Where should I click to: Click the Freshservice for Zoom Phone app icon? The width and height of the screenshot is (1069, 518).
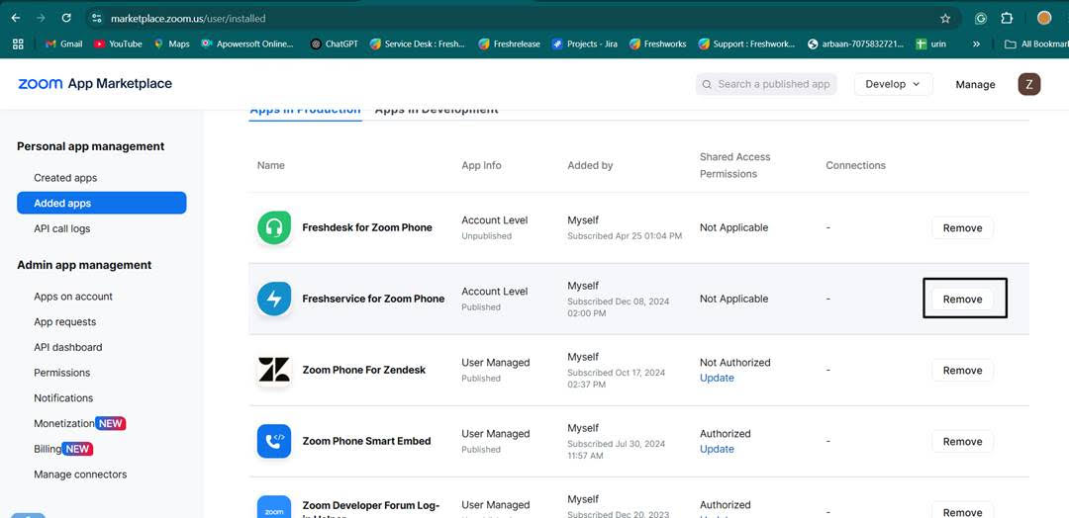[x=274, y=299]
